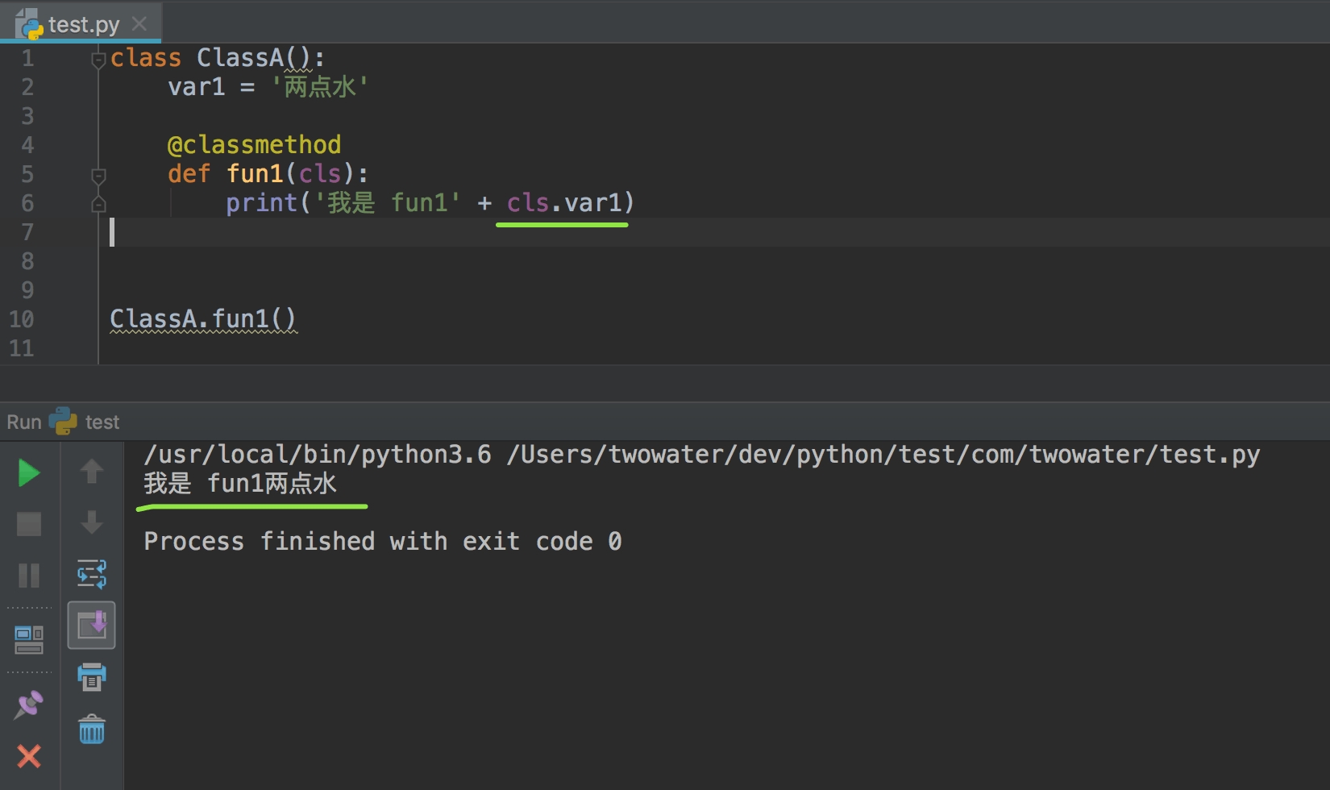Restore the run panel layout
This screenshot has height=790, width=1330.
[29, 639]
